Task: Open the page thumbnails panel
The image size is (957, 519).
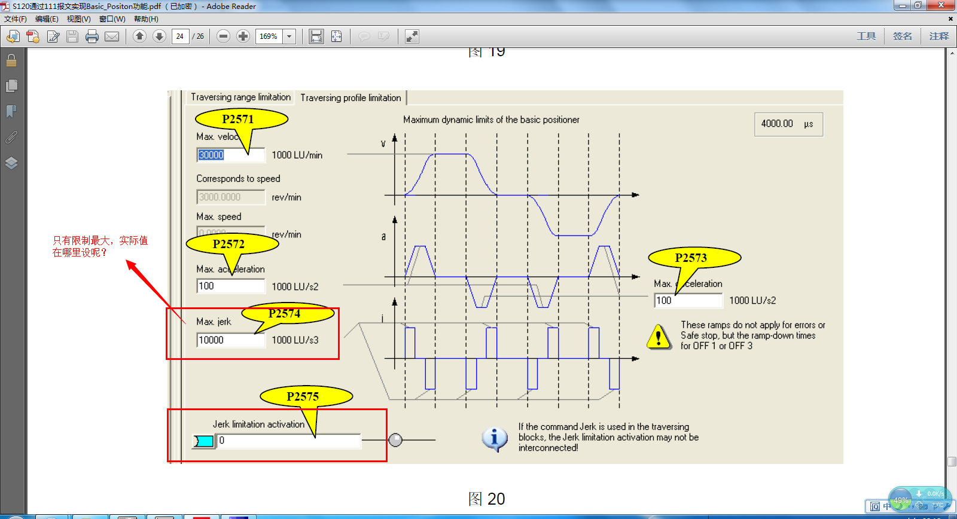Action: [x=11, y=86]
